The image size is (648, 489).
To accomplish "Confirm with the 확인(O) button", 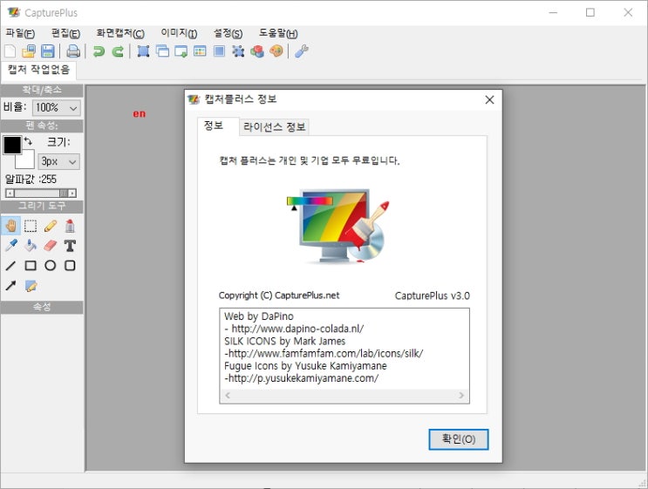I will (x=459, y=439).
